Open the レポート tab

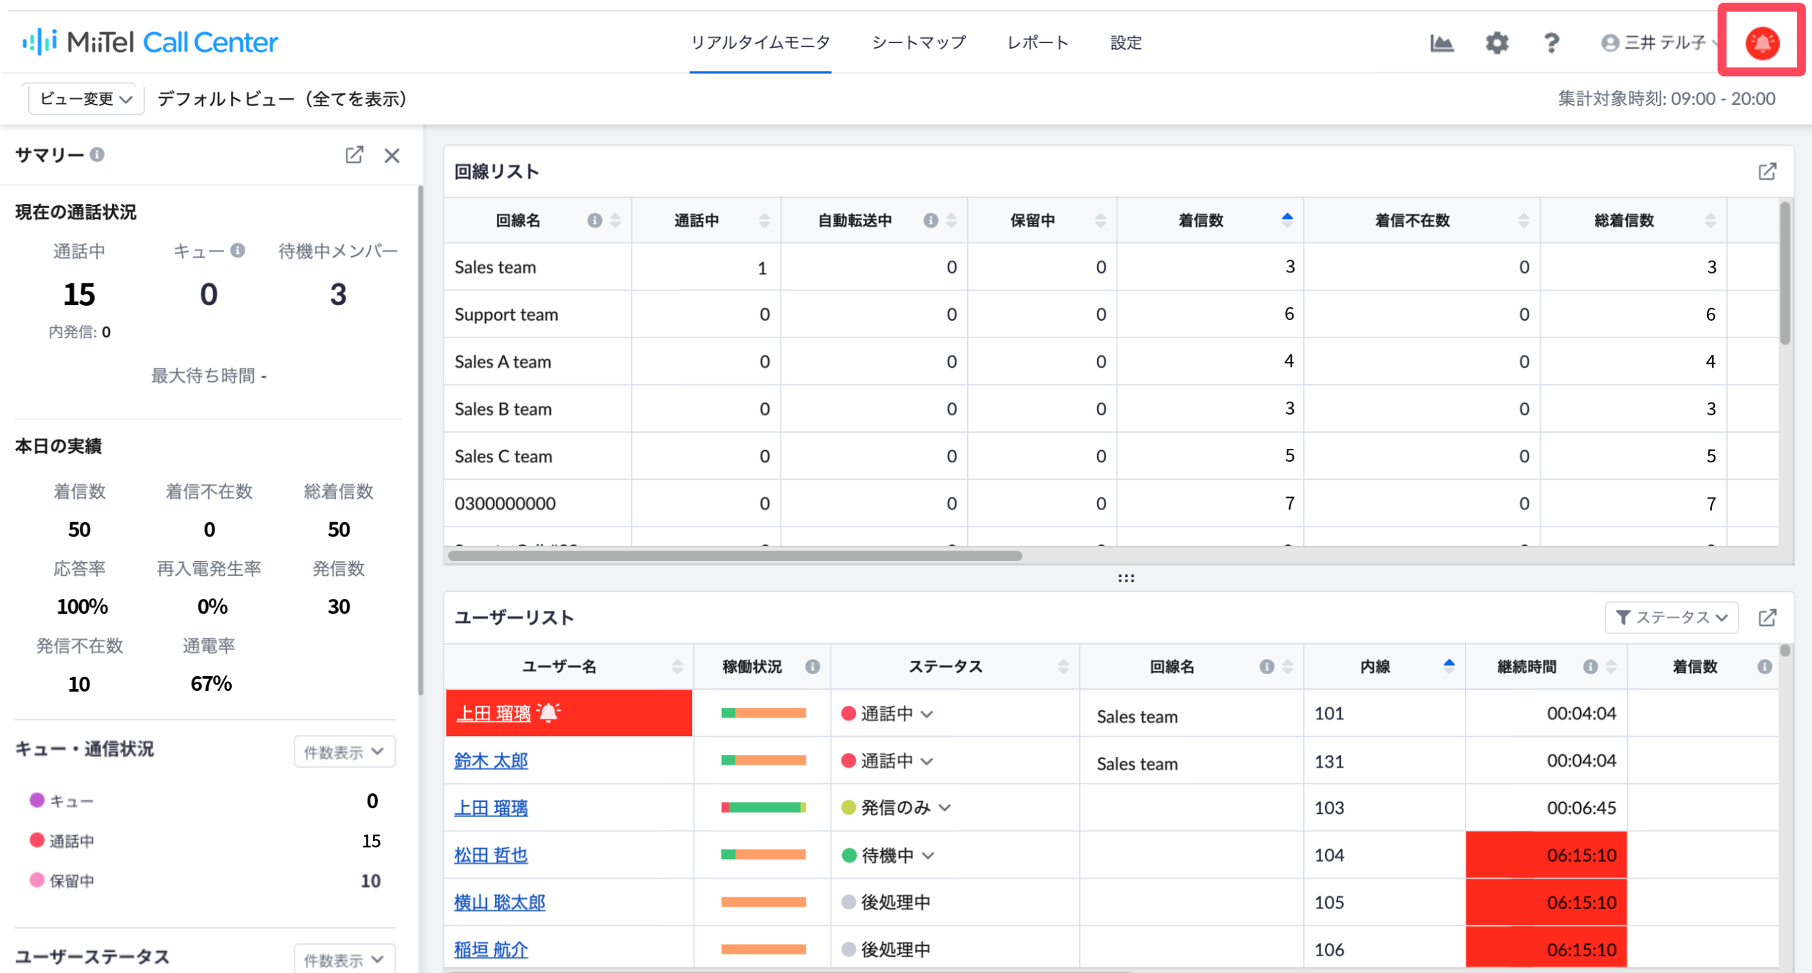click(1037, 43)
